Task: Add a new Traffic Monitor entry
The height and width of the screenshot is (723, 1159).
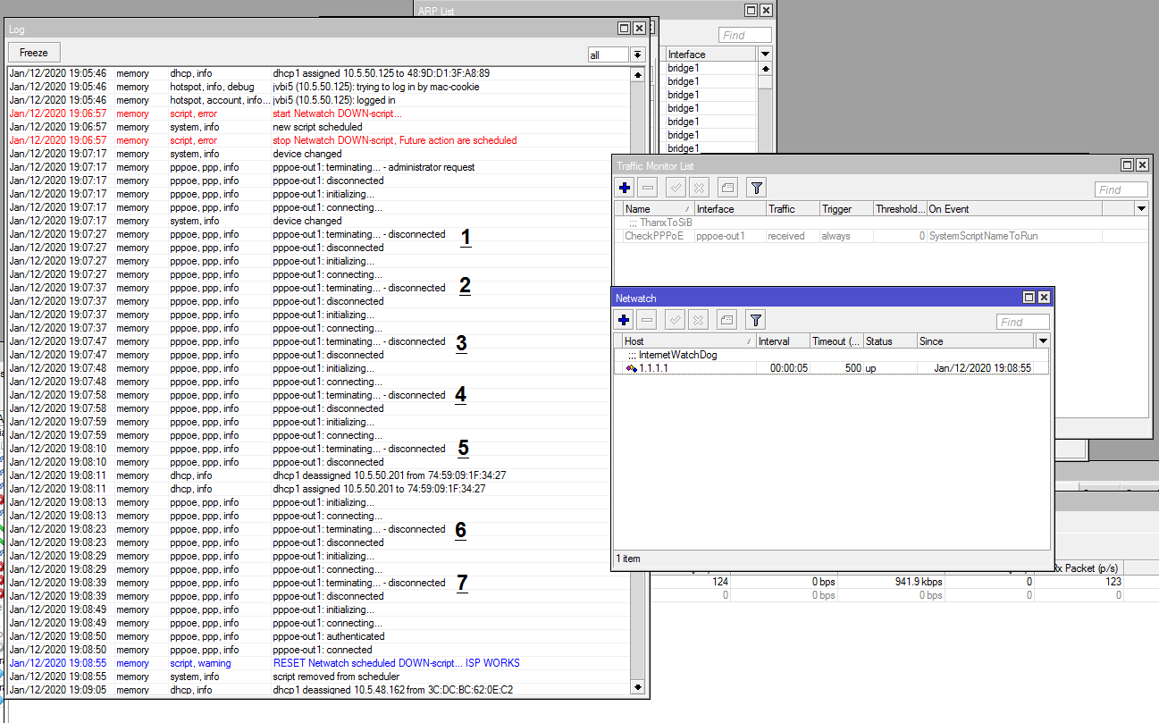Action: pyautogui.click(x=624, y=188)
